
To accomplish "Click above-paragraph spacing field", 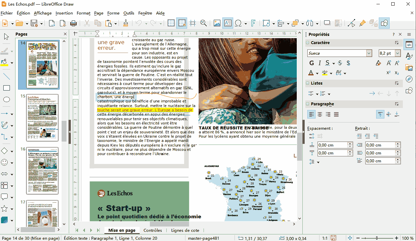I will point(335,145).
